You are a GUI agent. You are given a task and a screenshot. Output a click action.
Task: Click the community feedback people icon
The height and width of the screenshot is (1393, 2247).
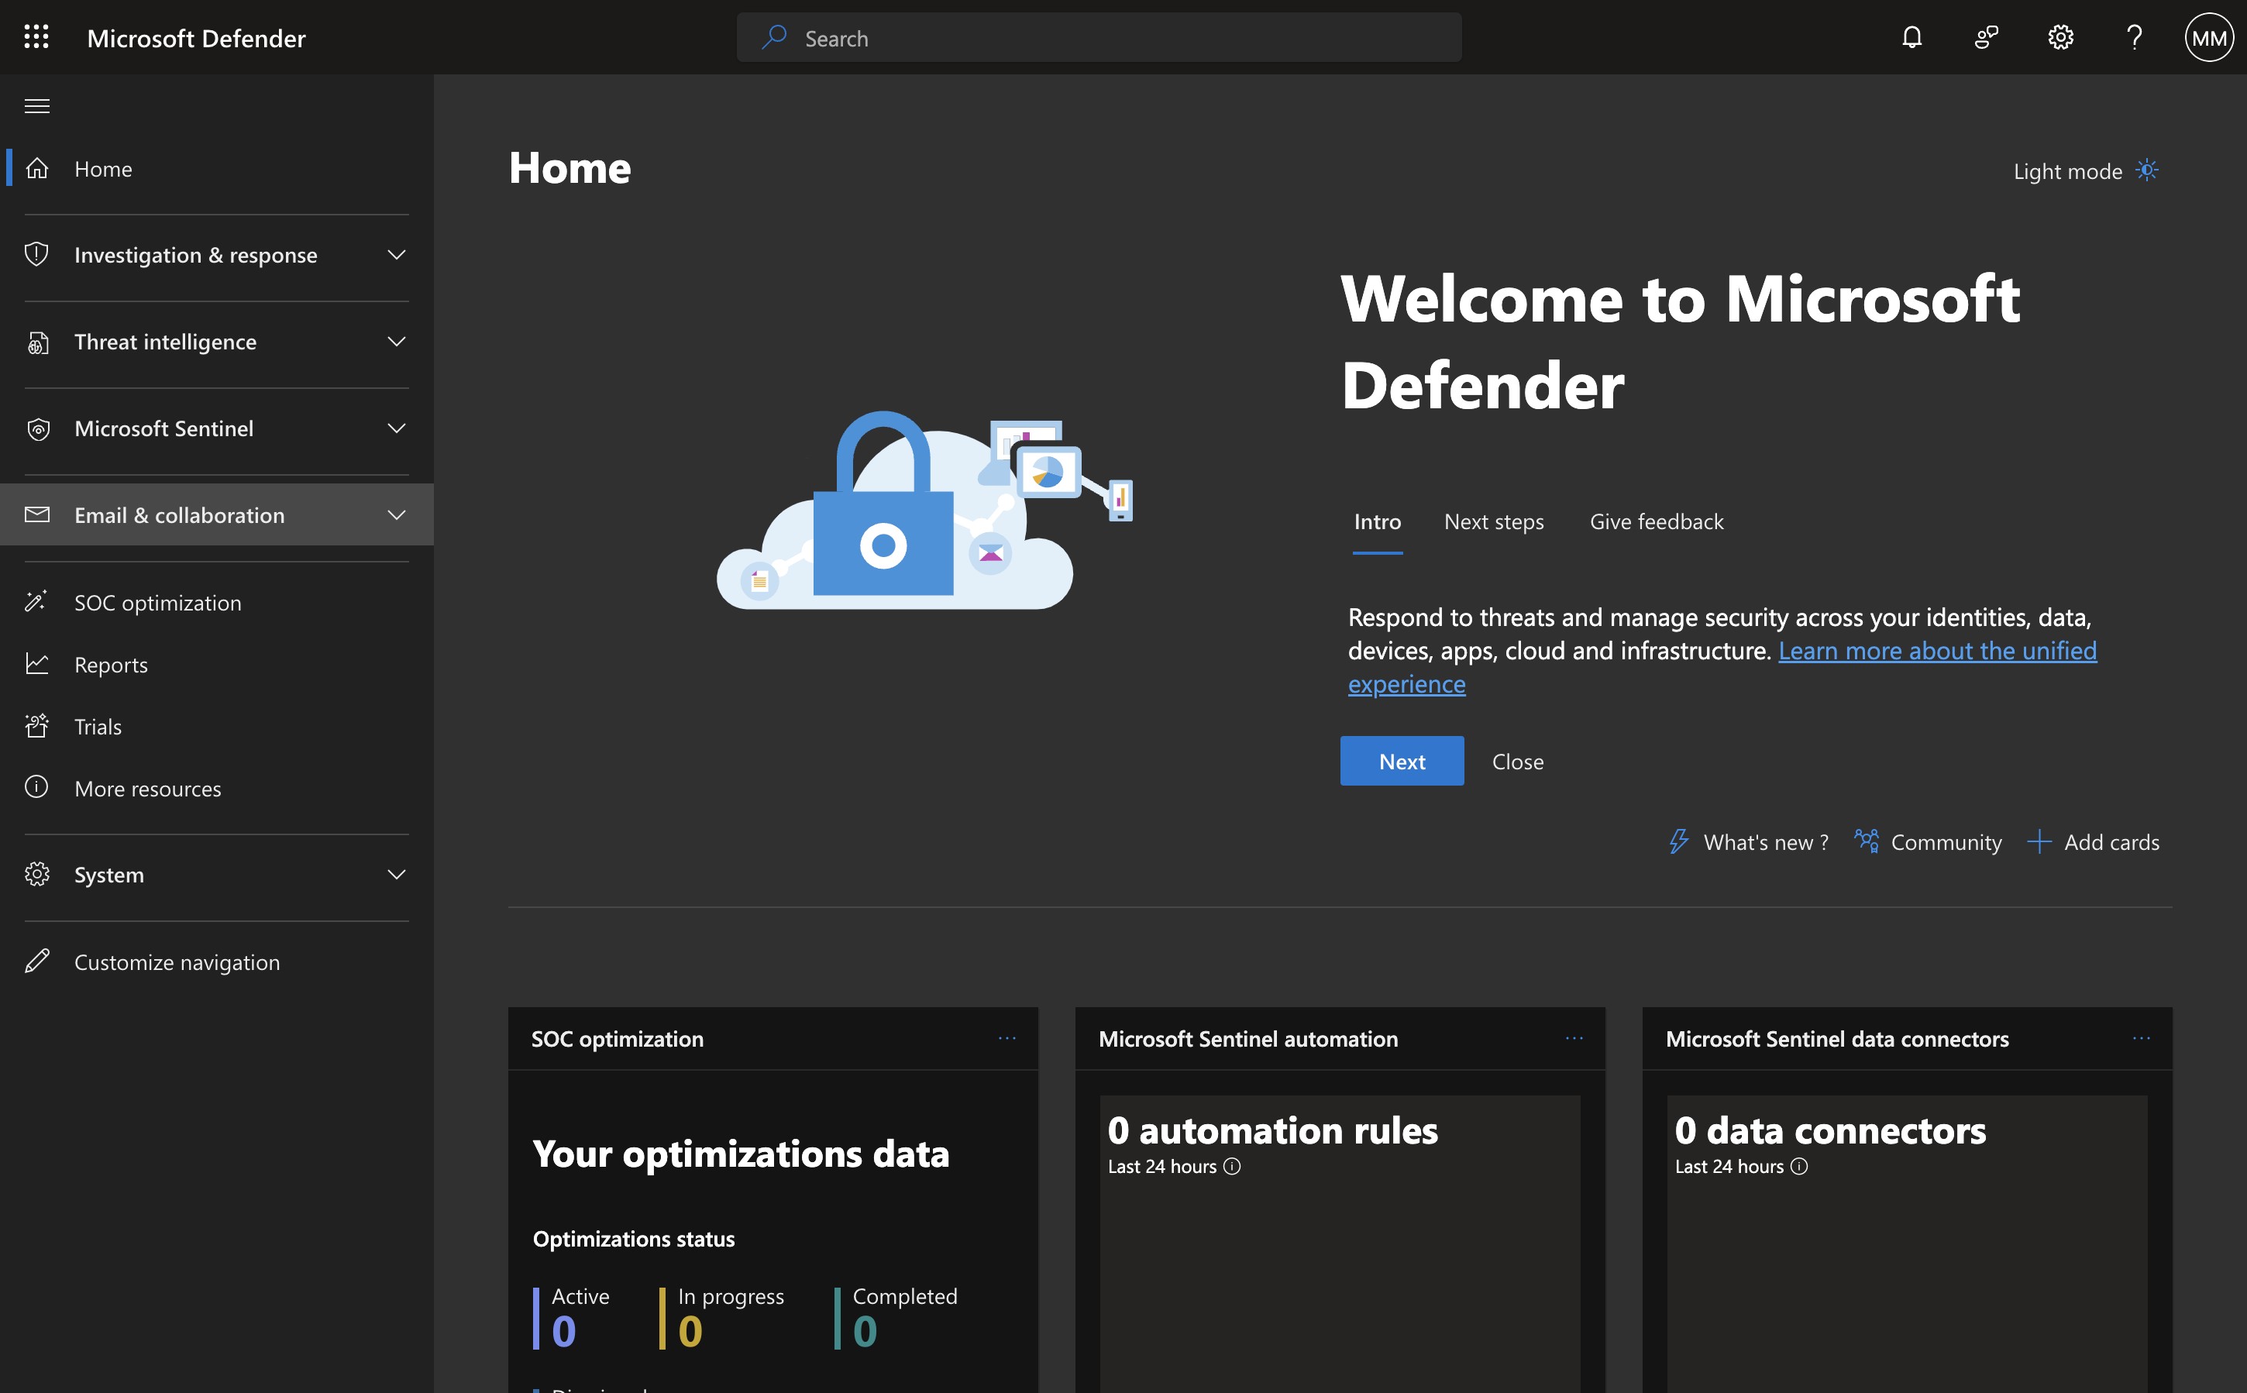[1985, 37]
